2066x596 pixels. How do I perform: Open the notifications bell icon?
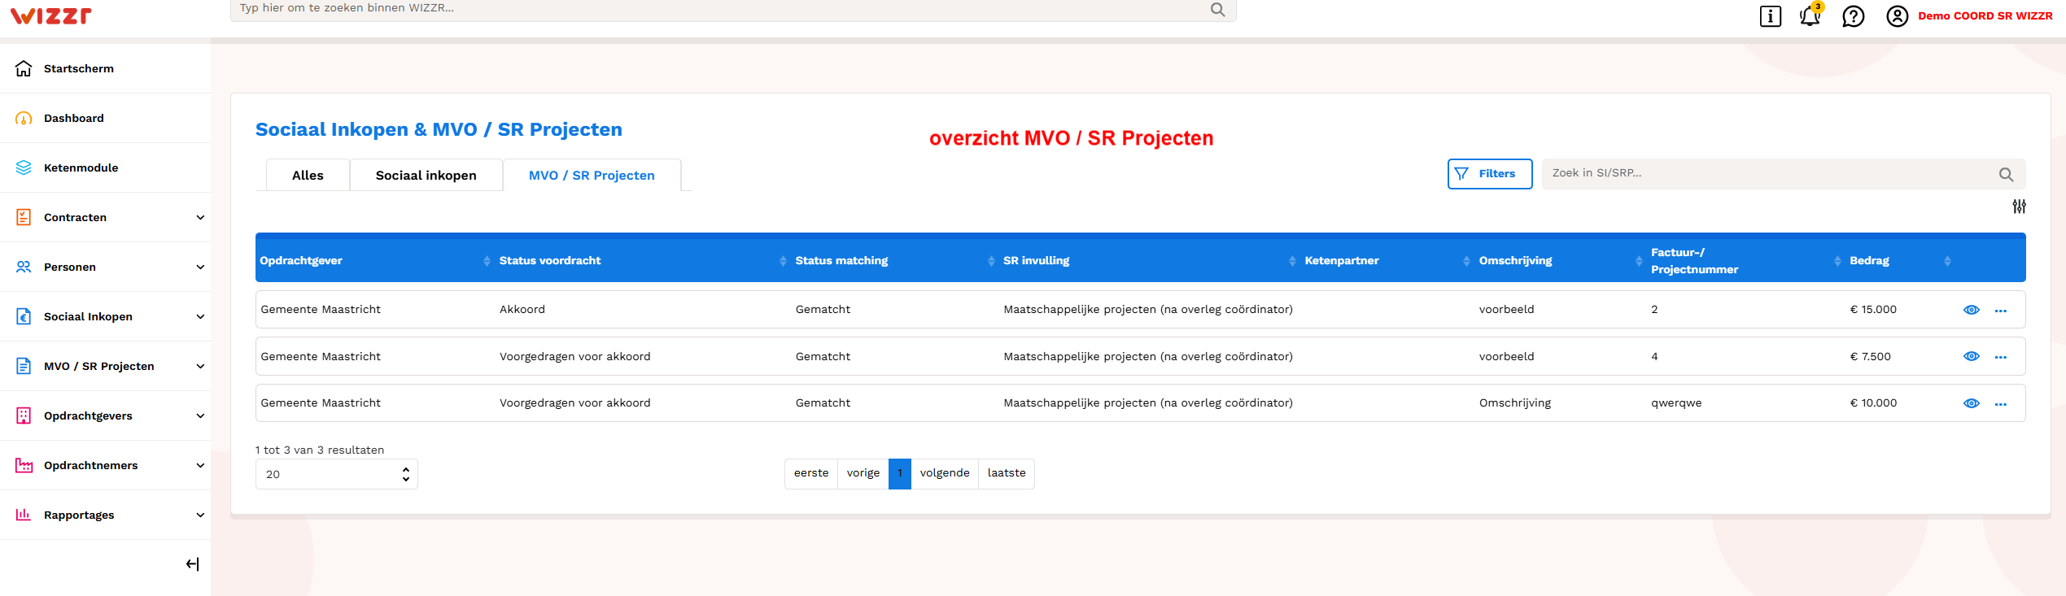(x=1810, y=15)
